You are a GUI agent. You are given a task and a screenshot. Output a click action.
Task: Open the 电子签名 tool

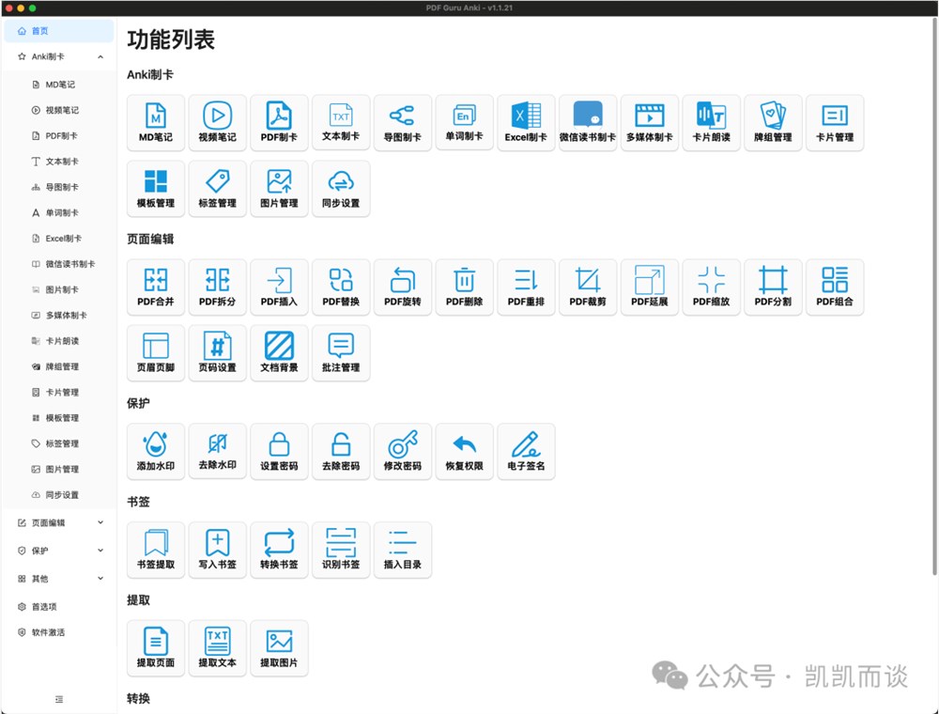(526, 452)
